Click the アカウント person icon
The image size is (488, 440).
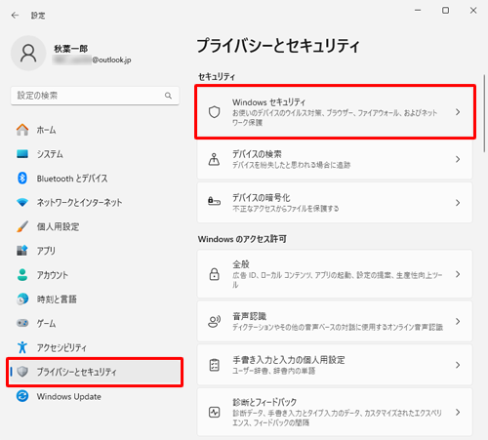pos(22,275)
